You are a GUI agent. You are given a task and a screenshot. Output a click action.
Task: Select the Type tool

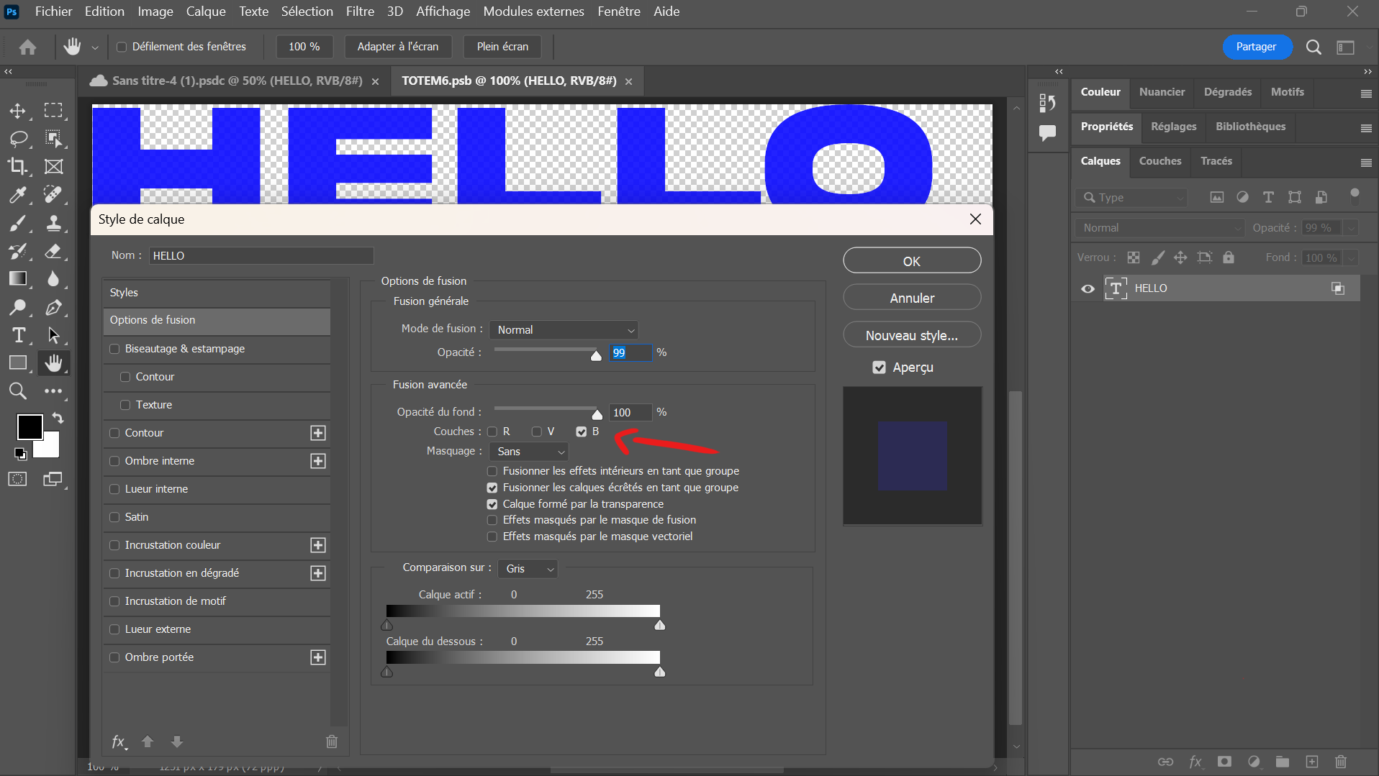pos(18,335)
